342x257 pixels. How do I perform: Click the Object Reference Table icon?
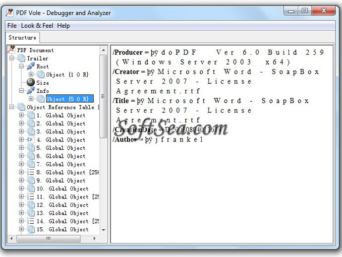[21, 107]
